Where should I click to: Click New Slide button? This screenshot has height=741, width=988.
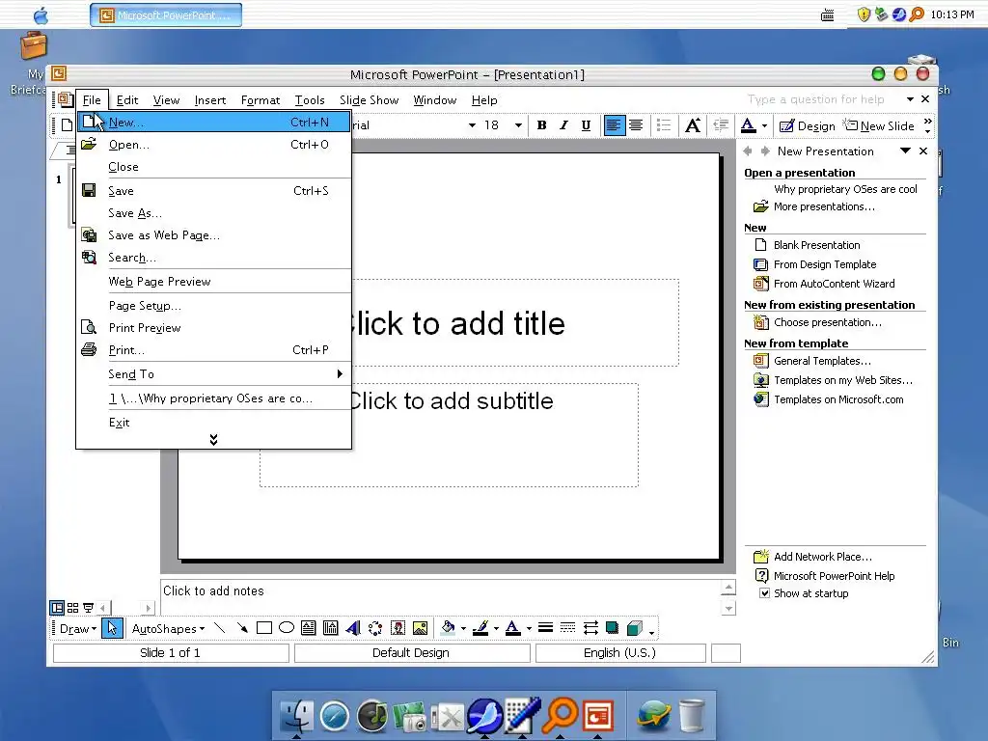[879, 126]
